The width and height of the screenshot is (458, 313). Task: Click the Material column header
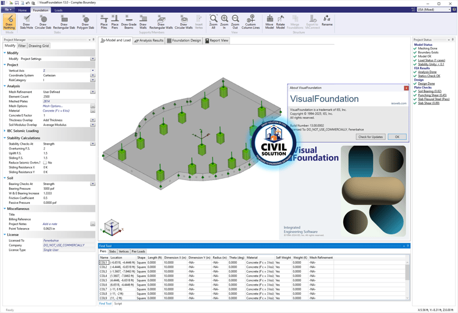(x=260, y=257)
